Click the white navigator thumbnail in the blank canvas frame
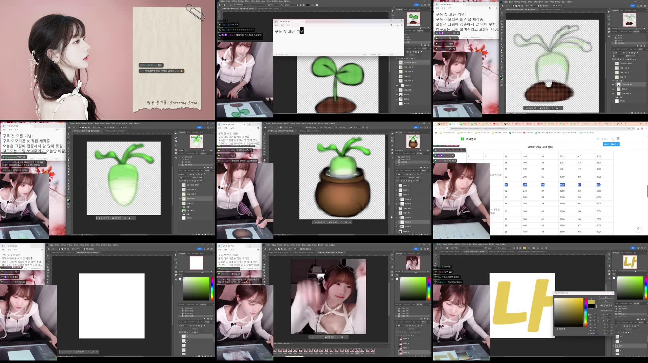Screen dimensions: 648x363 click(196, 263)
